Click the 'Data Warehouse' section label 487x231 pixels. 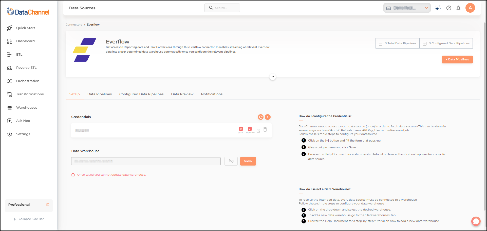pyautogui.click(x=85, y=151)
